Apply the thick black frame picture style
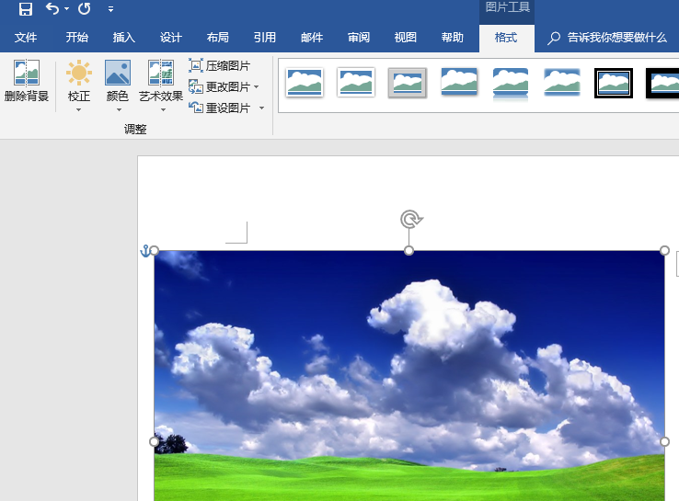This screenshot has height=501, width=679. tap(662, 83)
